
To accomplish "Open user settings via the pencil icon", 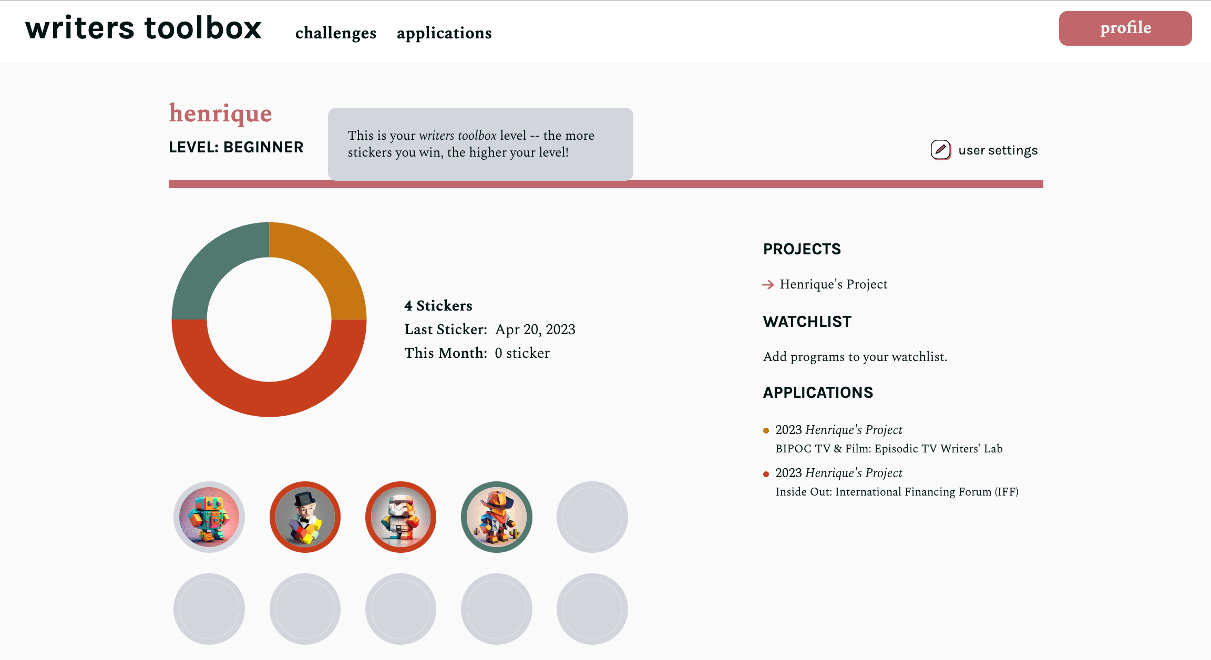I will click(x=940, y=150).
